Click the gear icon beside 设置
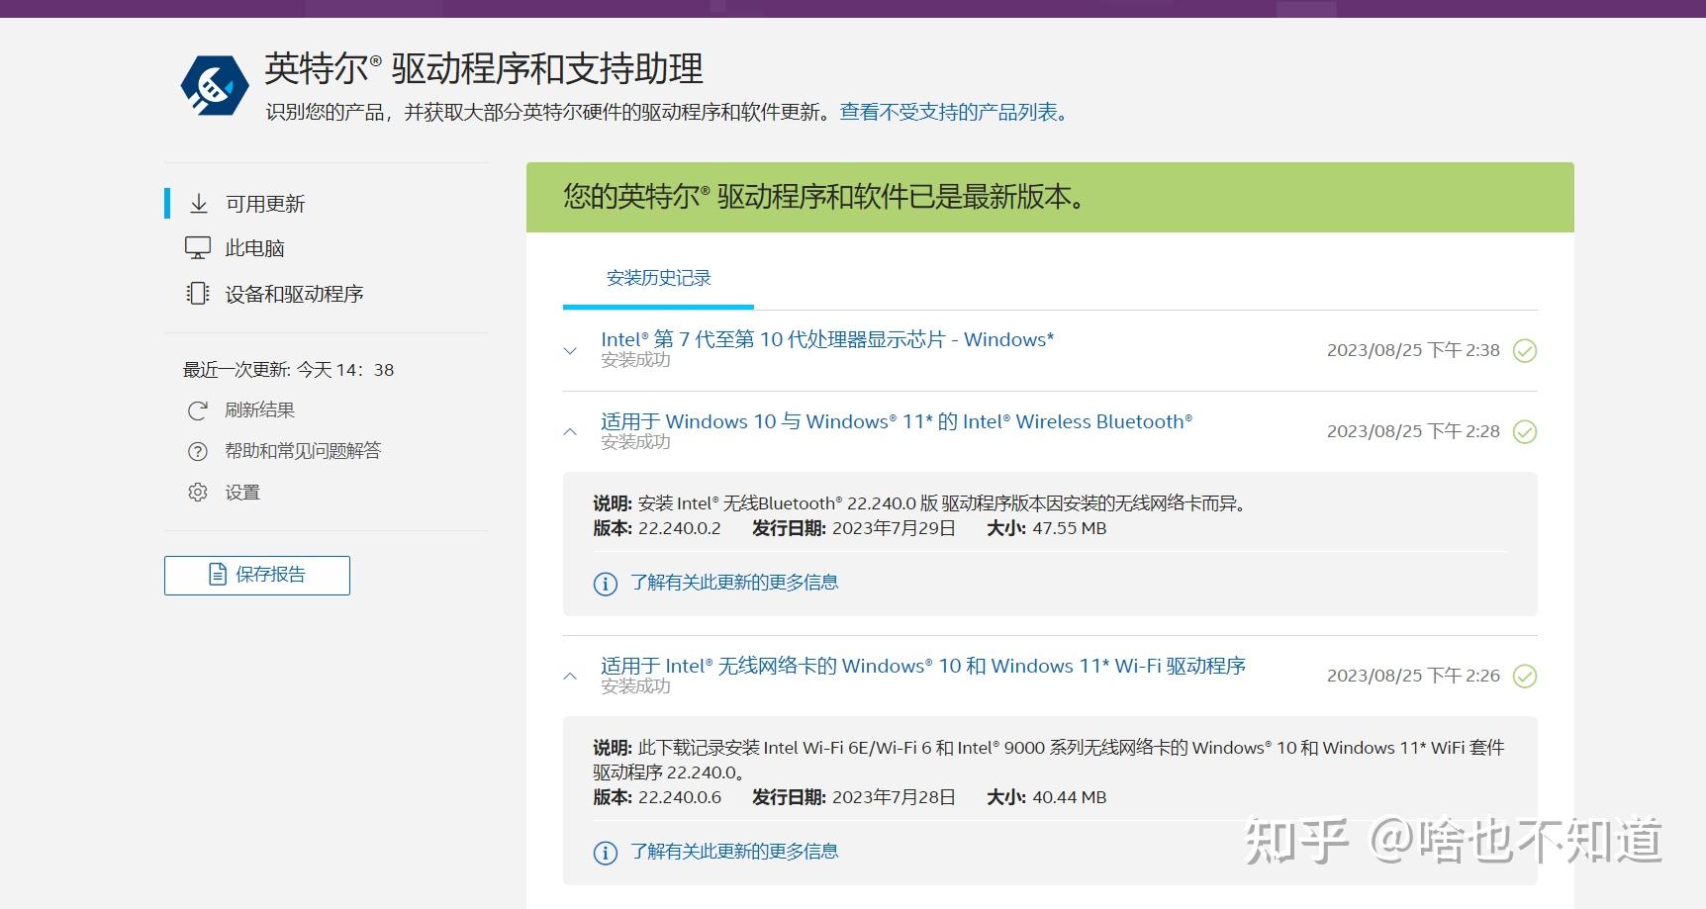 (198, 492)
